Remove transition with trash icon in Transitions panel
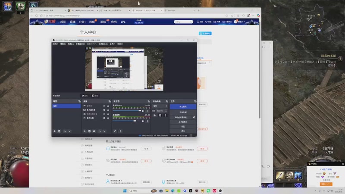This screenshot has height=194, width=345. point(160,115)
